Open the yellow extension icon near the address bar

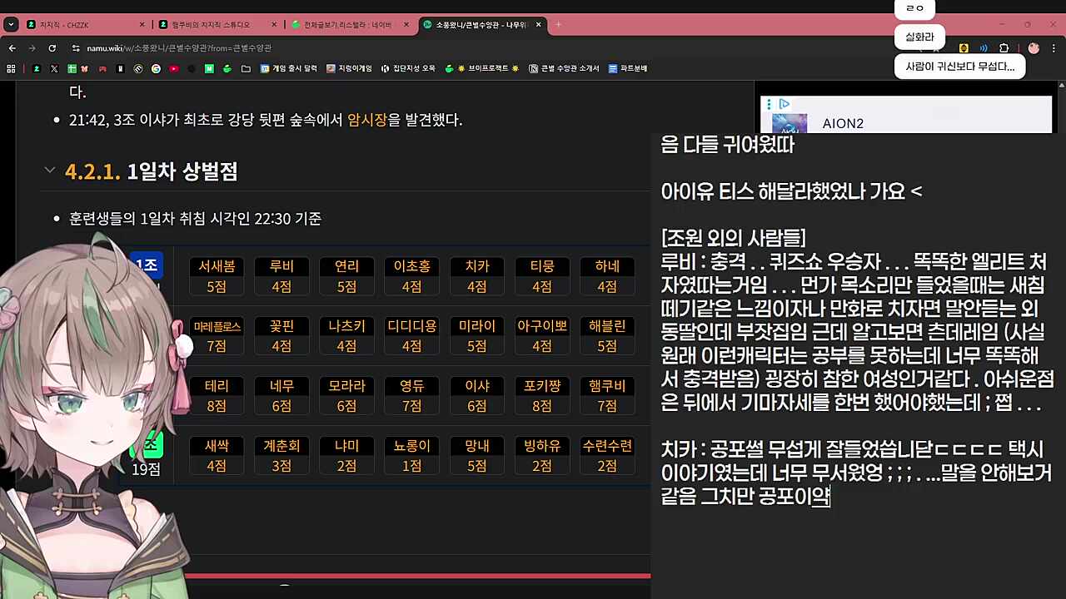(964, 48)
